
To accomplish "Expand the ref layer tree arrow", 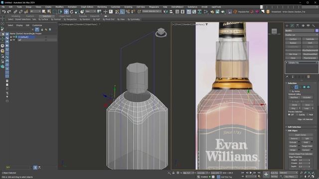I will (11, 40).
